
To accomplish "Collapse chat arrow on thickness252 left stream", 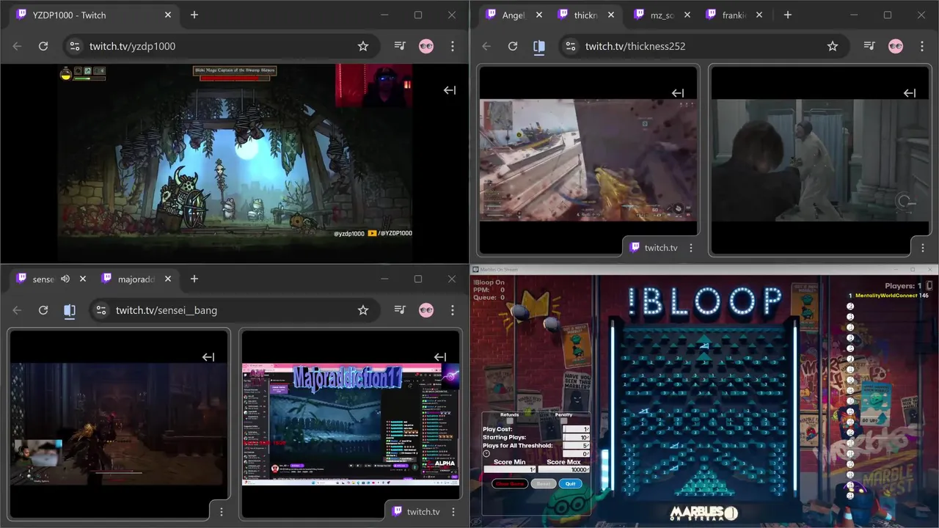I will (678, 93).
